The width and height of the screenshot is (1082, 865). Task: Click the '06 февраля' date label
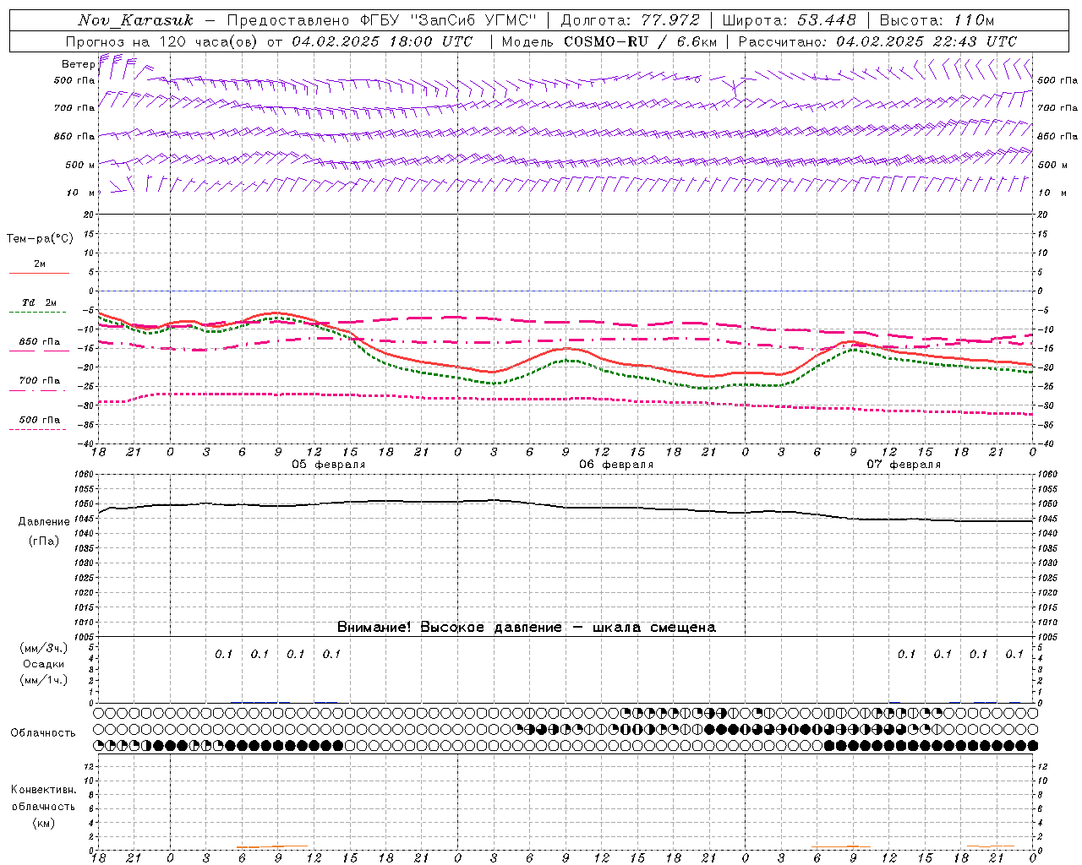(616, 465)
